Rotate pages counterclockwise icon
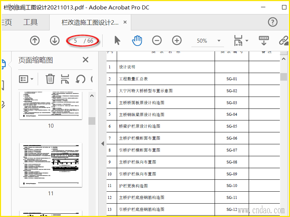The height and width of the screenshot is (217, 290). 80,79
